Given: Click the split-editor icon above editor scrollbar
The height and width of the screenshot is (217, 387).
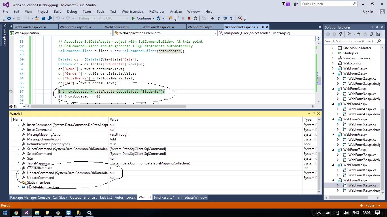Looking at the screenshot, I should click(318, 38).
